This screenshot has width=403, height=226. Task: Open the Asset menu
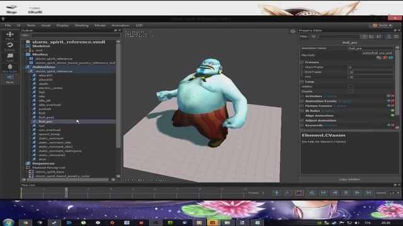[x=46, y=25]
